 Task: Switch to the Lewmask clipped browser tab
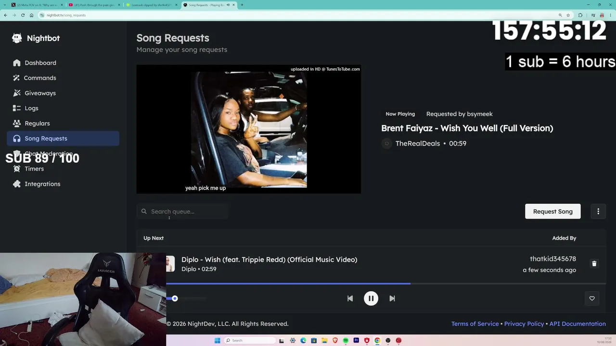point(151,5)
